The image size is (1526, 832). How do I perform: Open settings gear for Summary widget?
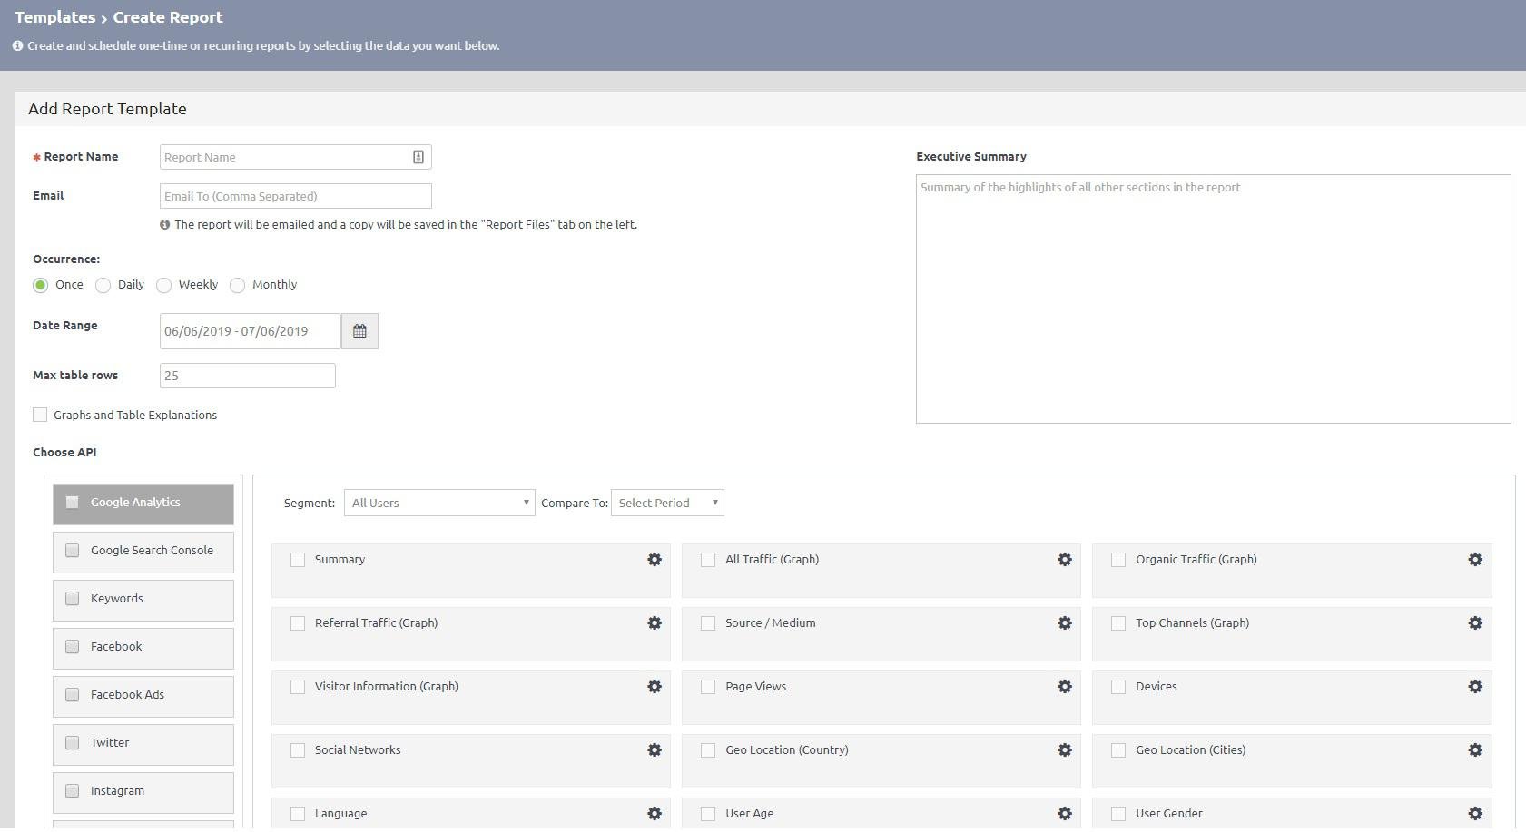click(x=655, y=560)
